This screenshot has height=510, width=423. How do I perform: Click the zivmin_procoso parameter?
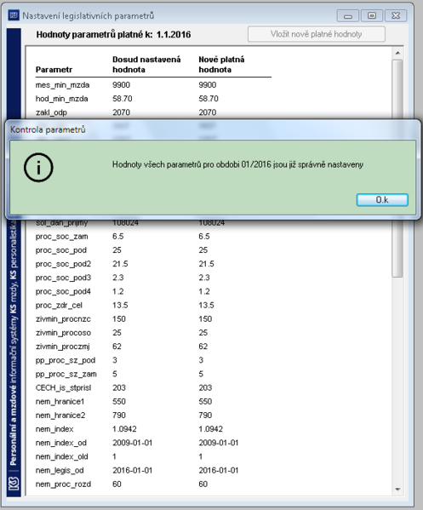(x=63, y=333)
